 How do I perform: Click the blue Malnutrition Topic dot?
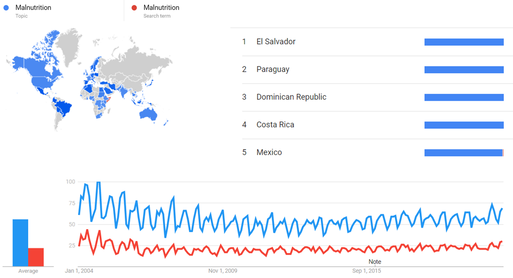click(x=6, y=7)
